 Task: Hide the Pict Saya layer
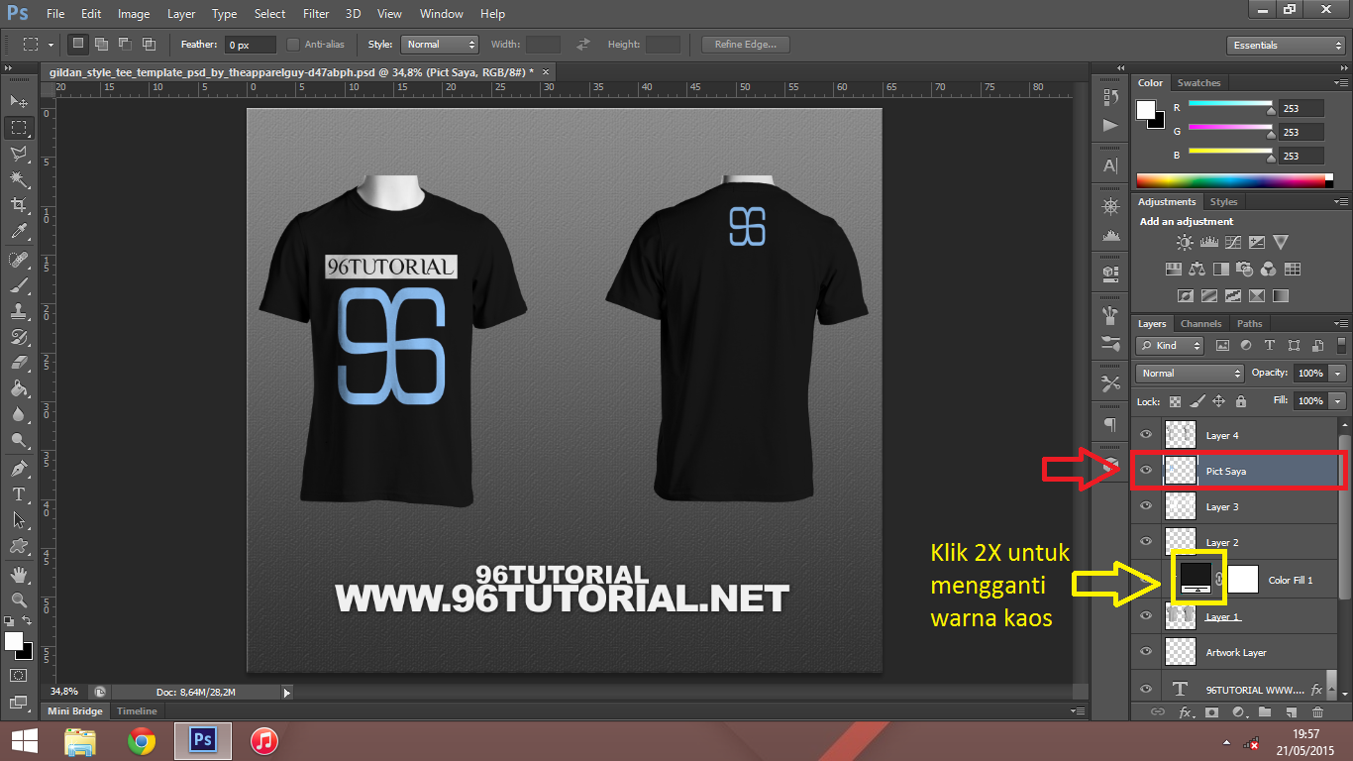pos(1146,471)
